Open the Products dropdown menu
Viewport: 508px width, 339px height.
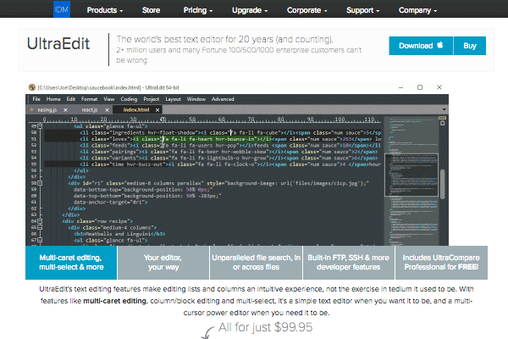105,10
